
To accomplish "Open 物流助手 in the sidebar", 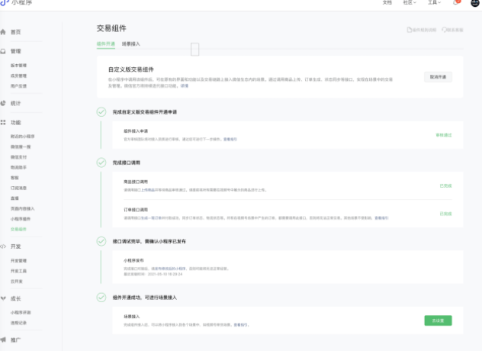I will pos(18,167).
